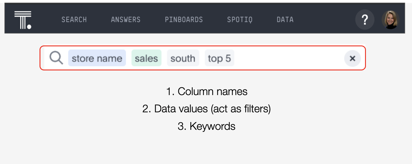Click "2. Data values (act as filters)" text

pos(207,109)
